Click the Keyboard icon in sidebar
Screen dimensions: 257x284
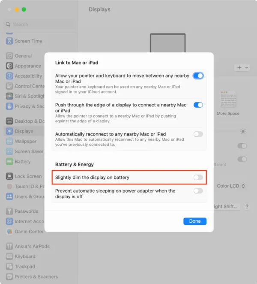tap(9, 257)
